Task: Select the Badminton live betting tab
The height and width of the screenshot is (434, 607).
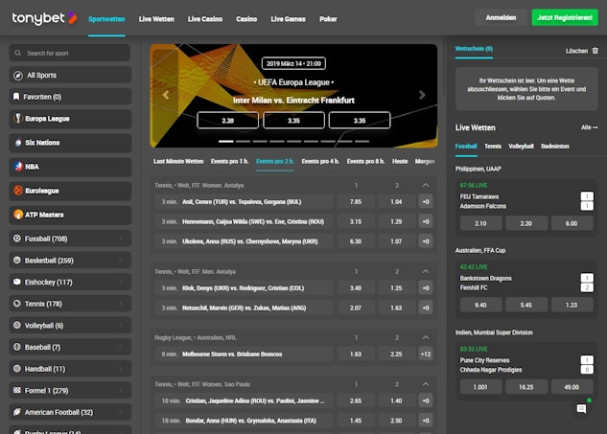Action: (x=555, y=147)
